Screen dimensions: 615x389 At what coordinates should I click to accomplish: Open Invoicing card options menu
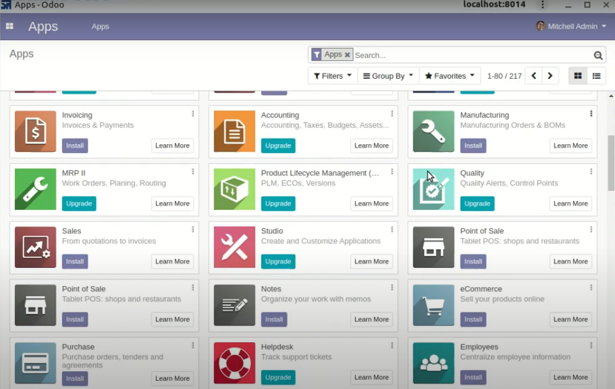[x=193, y=114]
